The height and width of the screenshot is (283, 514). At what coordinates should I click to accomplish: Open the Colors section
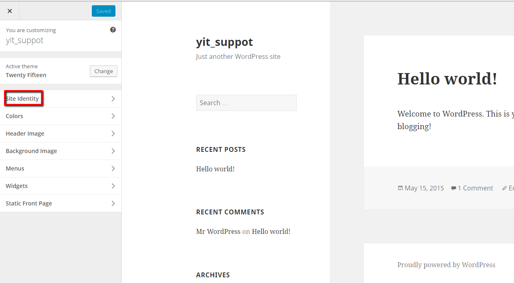click(61, 116)
